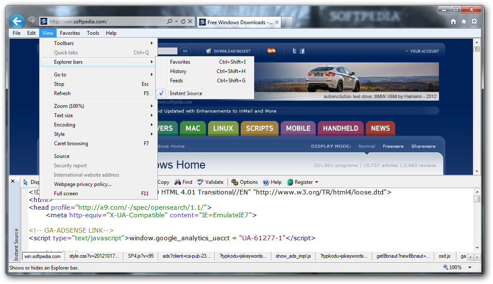Click the MOBILE category tab

[x=298, y=128]
